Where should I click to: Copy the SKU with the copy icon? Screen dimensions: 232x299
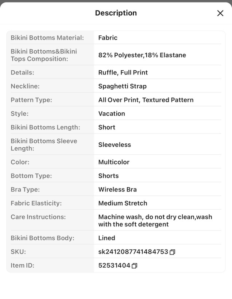[x=172, y=252]
